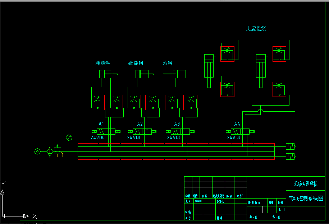Click the A1 valve label

(101, 123)
